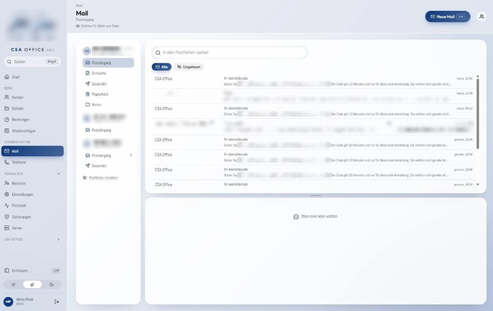The height and width of the screenshot is (311, 493).
Task: Collapse the VERWALTEN section chevron
Action: pyautogui.click(x=59, y=174)
